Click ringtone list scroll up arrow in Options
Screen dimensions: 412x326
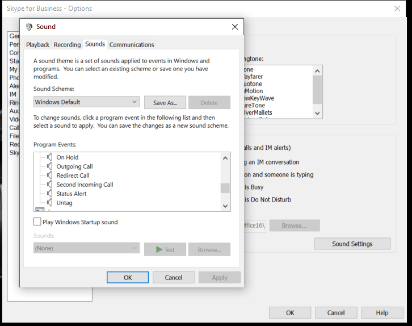click(317, 71)
